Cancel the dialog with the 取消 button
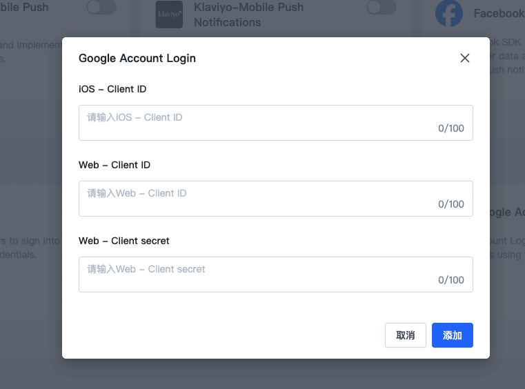 406,335
